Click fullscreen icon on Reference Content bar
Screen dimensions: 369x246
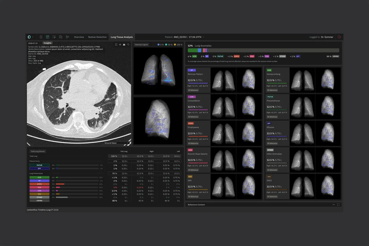pos(338,205)
